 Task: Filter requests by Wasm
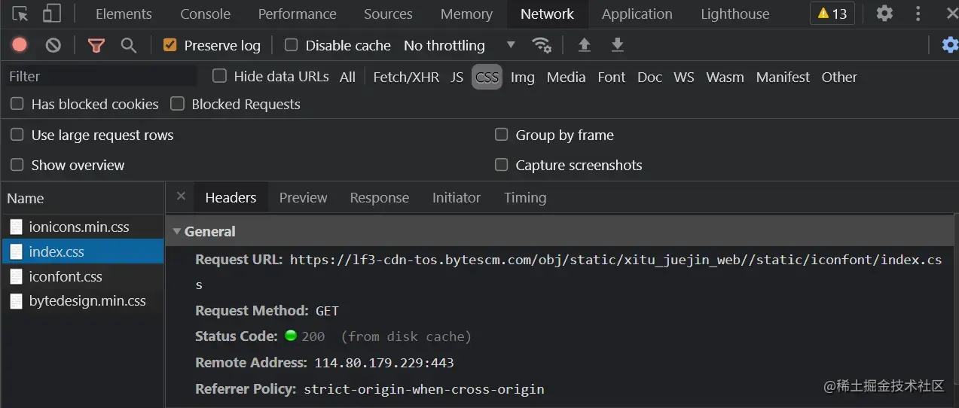pyautogui.click(x=725, y=77)
